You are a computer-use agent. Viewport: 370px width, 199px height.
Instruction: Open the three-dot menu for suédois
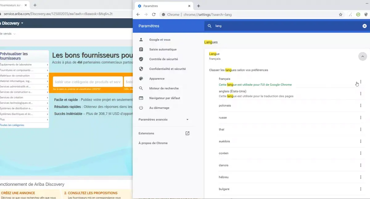361,141
